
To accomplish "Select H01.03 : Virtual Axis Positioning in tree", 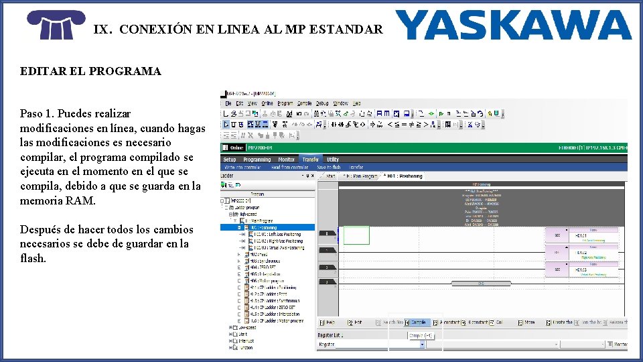I will click(x=279, y=248).
